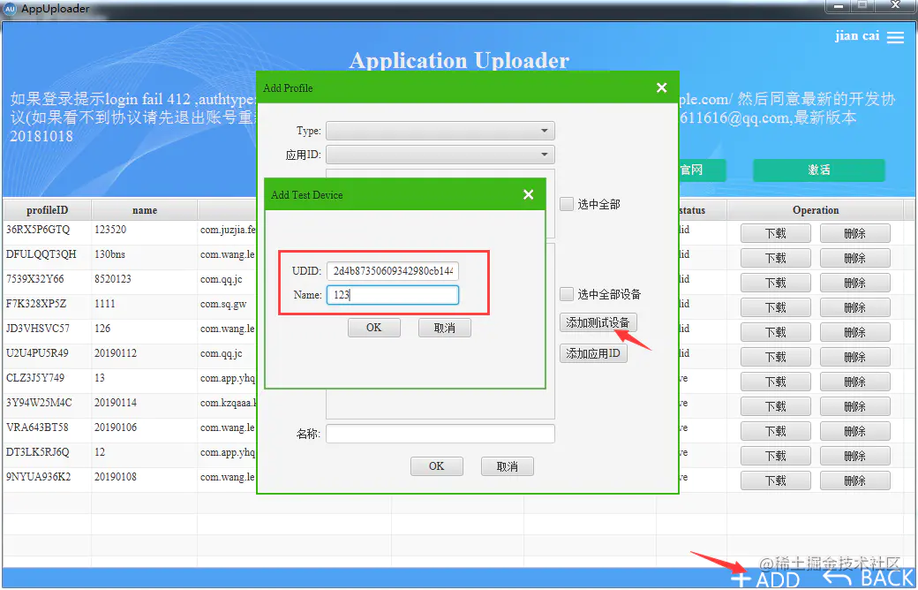Screen dimensions: 918x590
Task: Click the green 激活 button
Action: 817,170
